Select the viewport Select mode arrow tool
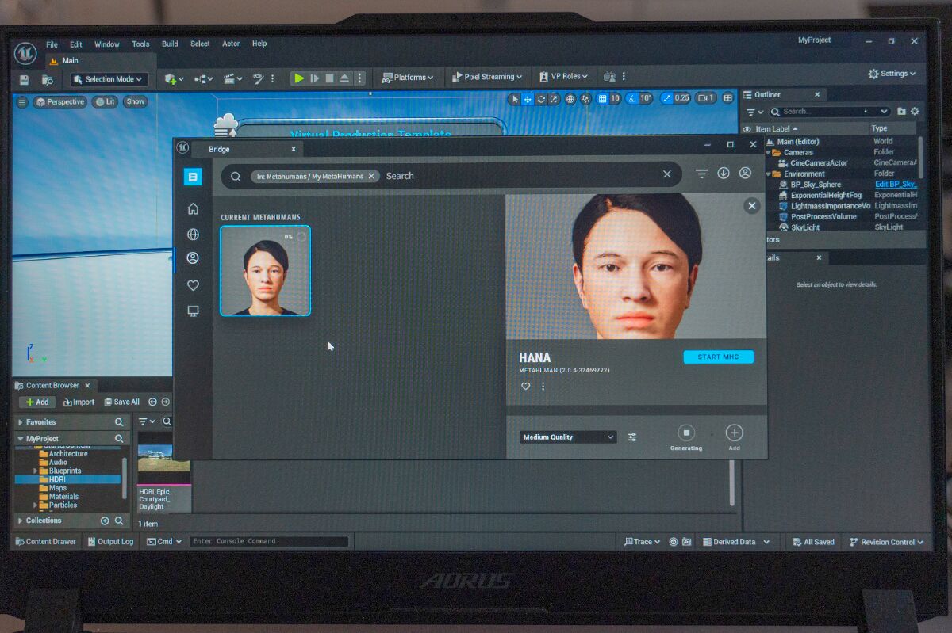 pyautogui.click(x=515, y=99)
